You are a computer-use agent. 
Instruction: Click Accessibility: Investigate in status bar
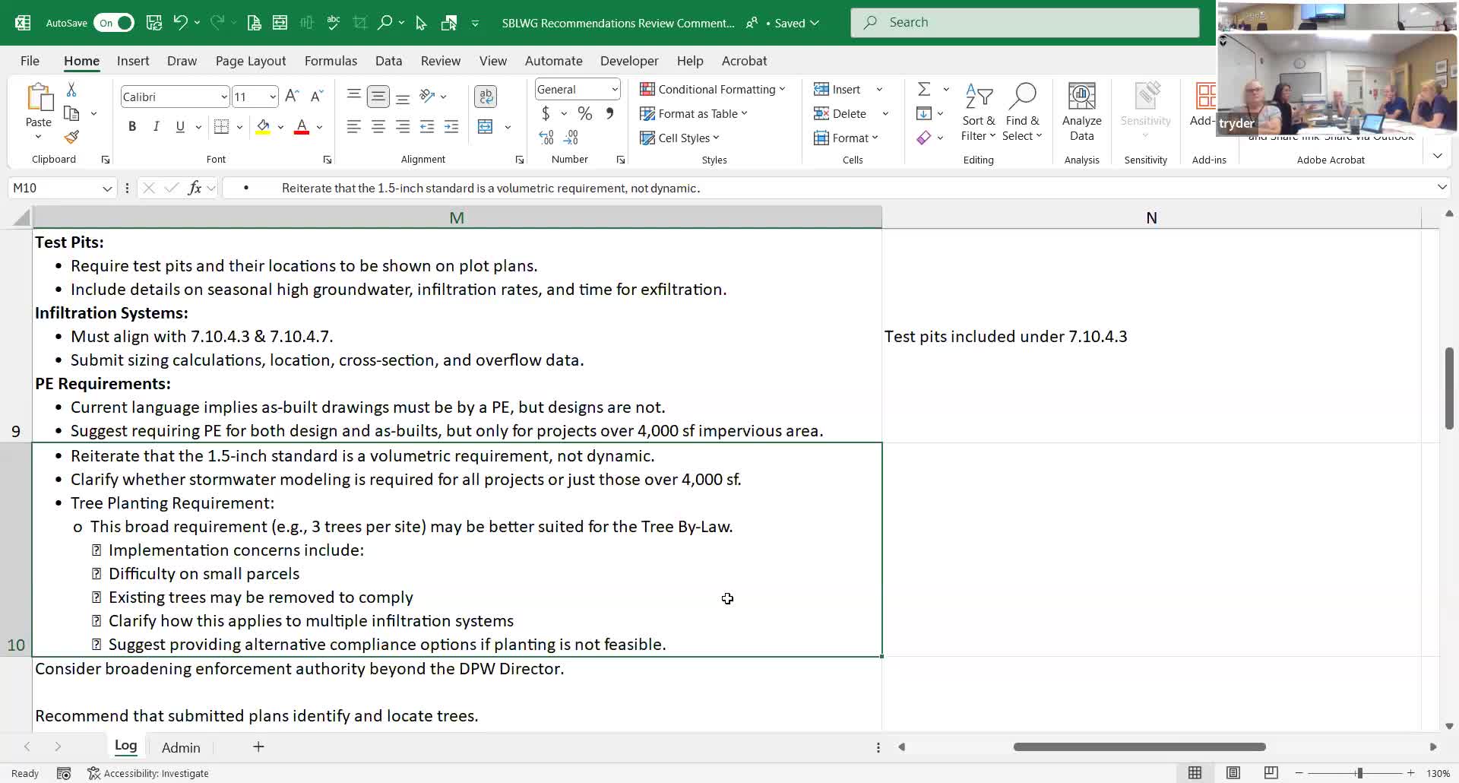tap(148, 773)
